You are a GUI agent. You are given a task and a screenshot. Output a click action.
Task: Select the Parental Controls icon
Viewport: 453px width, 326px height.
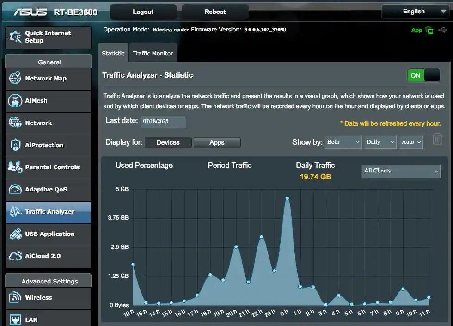(15, 167)
